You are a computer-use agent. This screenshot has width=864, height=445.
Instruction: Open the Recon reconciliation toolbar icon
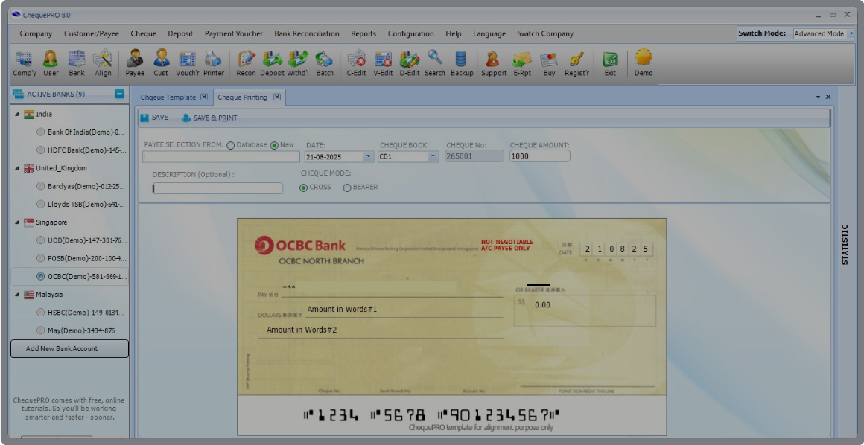pyautogui.click(x=246, y=63)
